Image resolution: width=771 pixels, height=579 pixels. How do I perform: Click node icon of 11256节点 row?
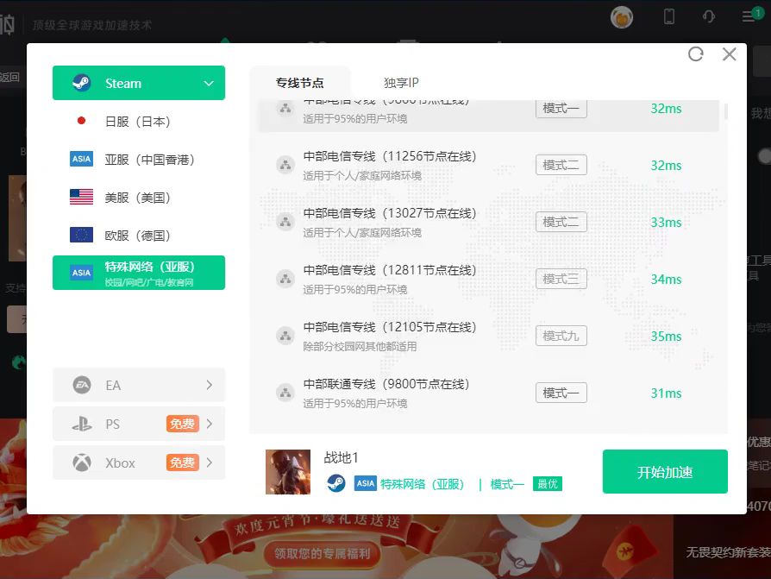point(285,165)
